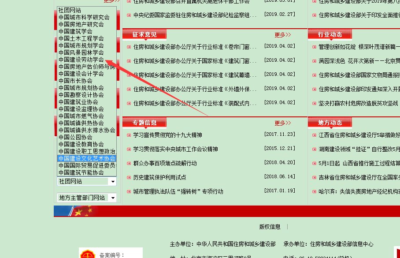Select the highlighted 中国建设文化艺术协会 entry
The height and width of the screenshot is (258, 400).
(86, 158)
